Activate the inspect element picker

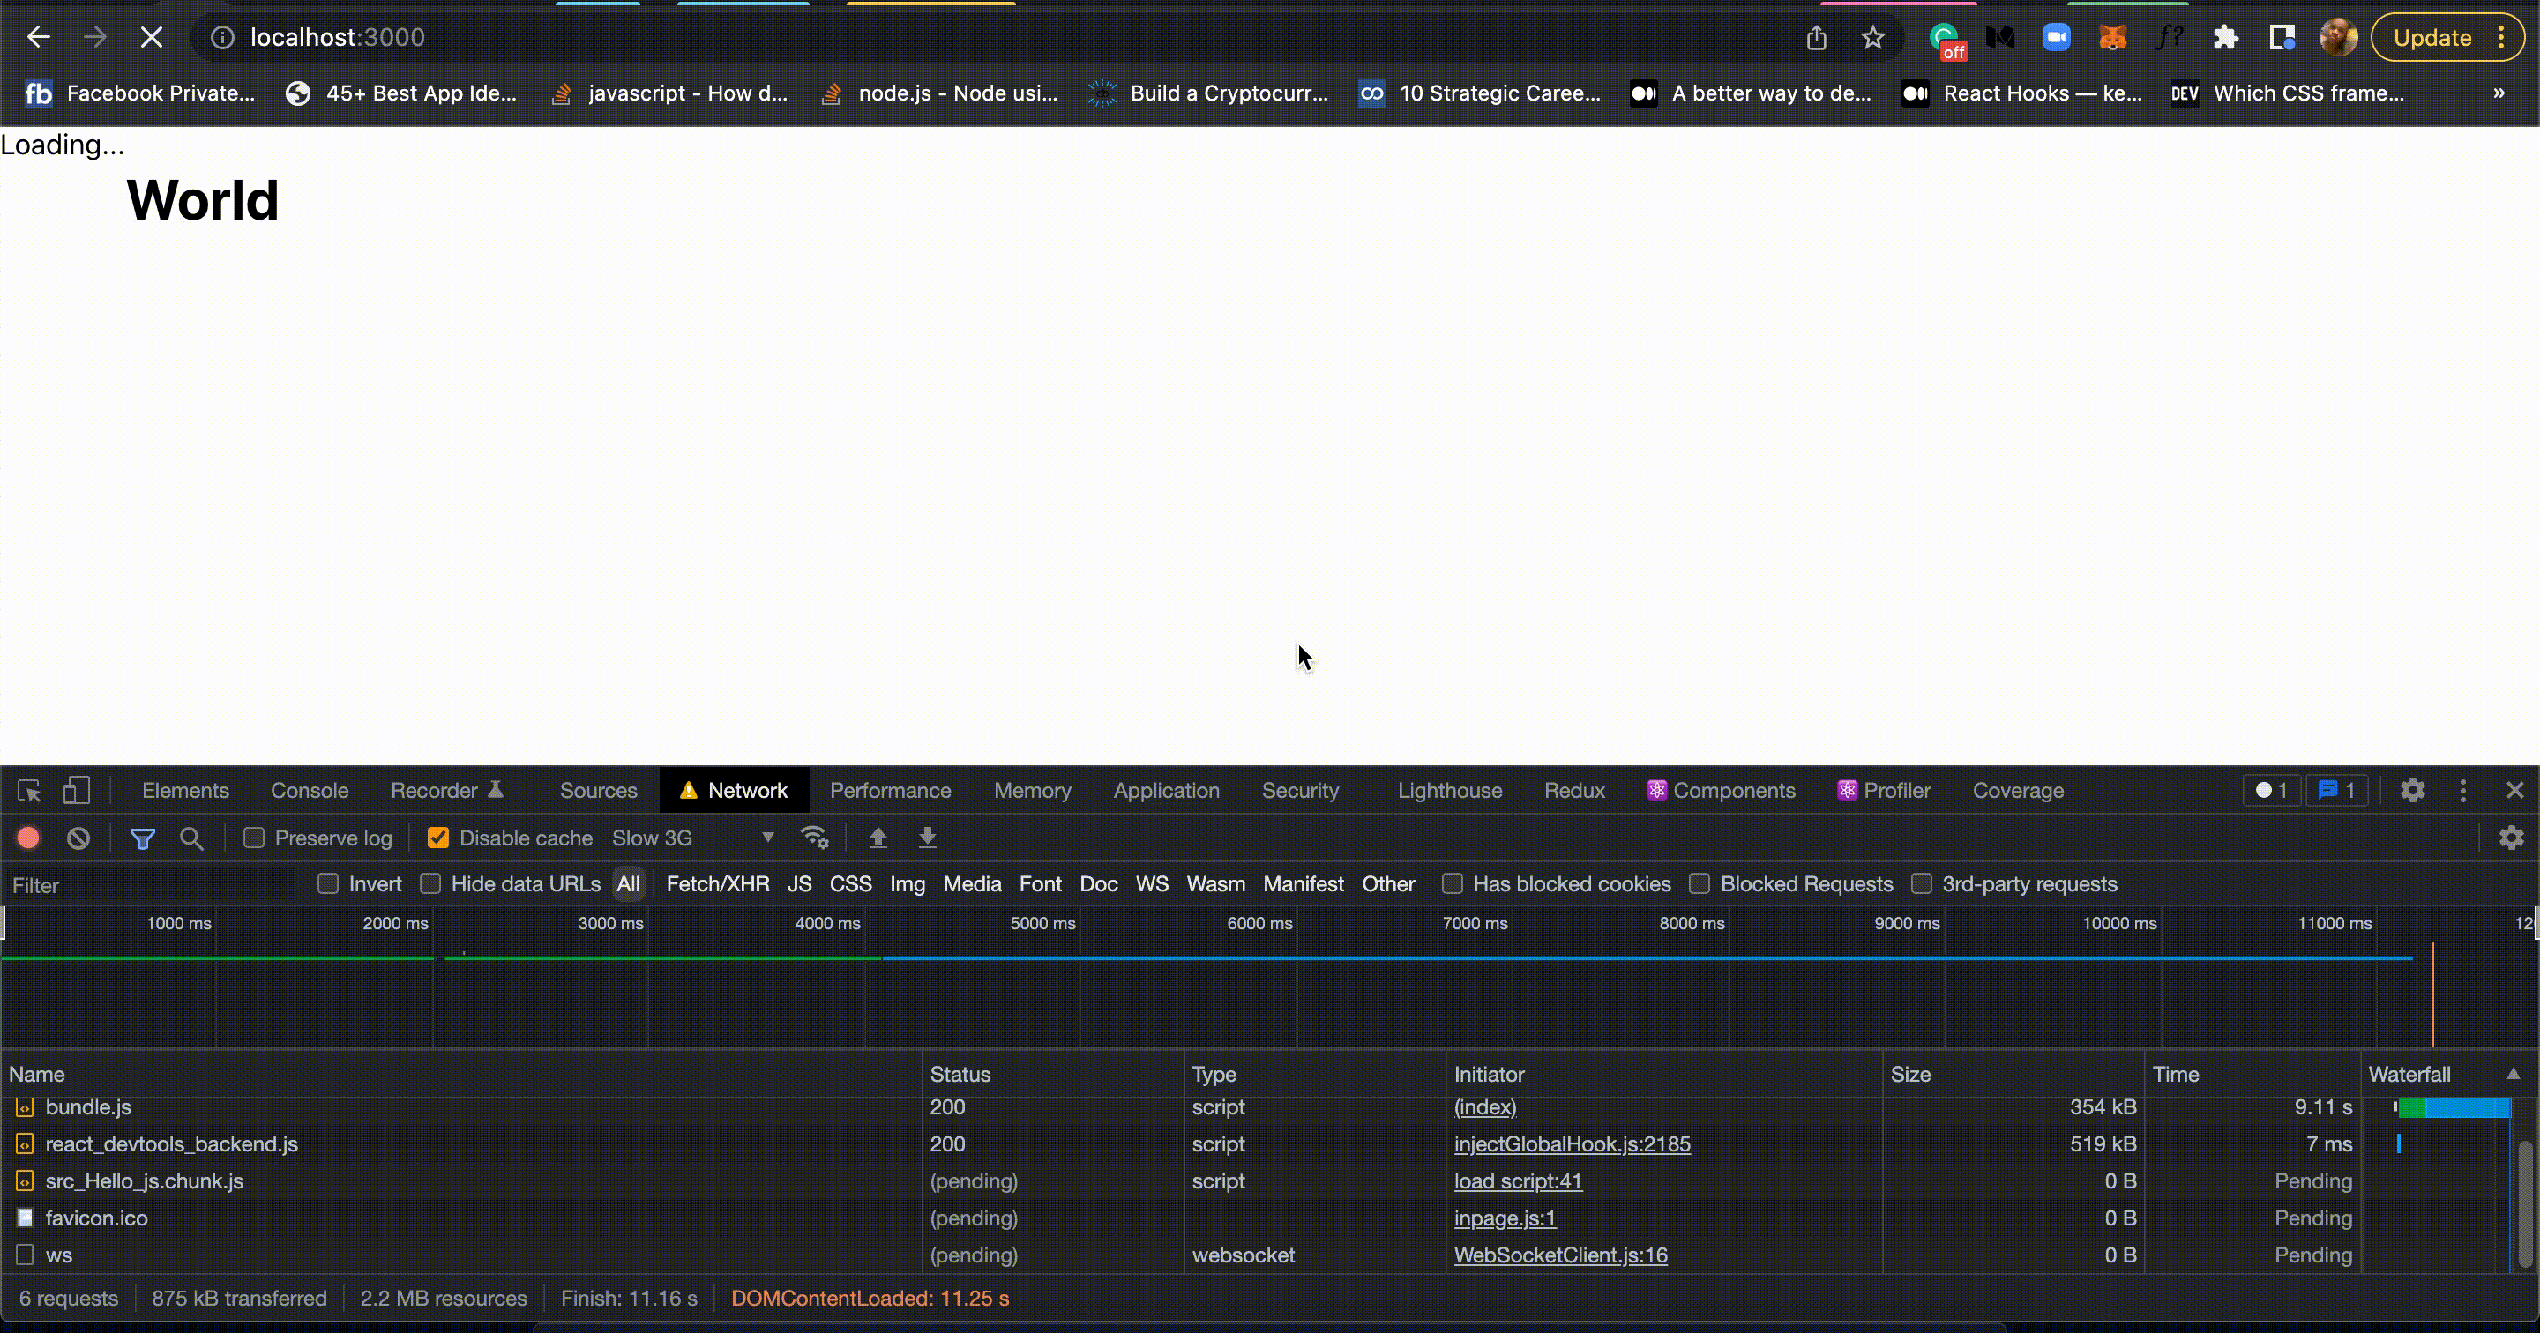pos(28,791)
